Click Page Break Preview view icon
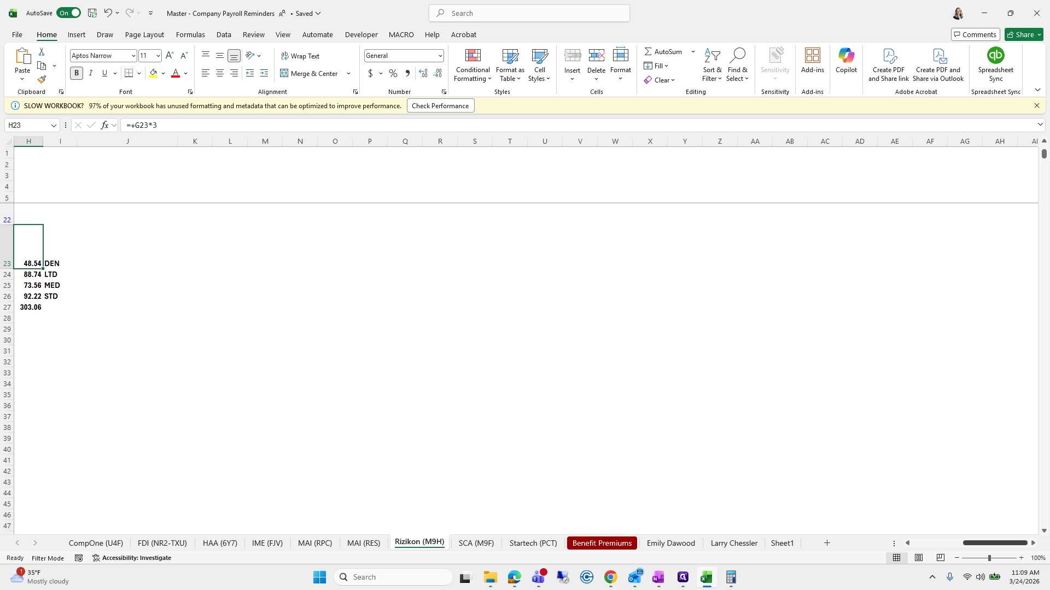This screenshot has height=590, width=1050. coord(941,558)
